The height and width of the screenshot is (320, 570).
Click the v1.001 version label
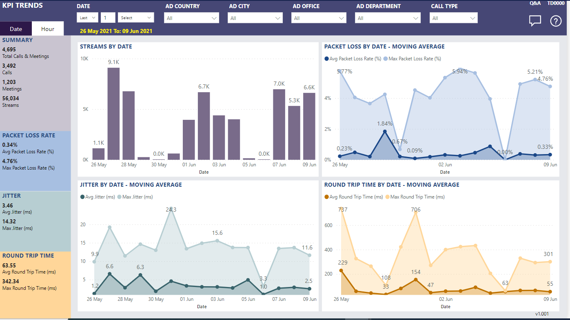click(542, 314)
